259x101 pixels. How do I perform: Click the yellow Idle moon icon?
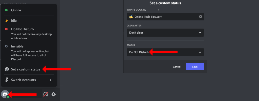point(6,20)
